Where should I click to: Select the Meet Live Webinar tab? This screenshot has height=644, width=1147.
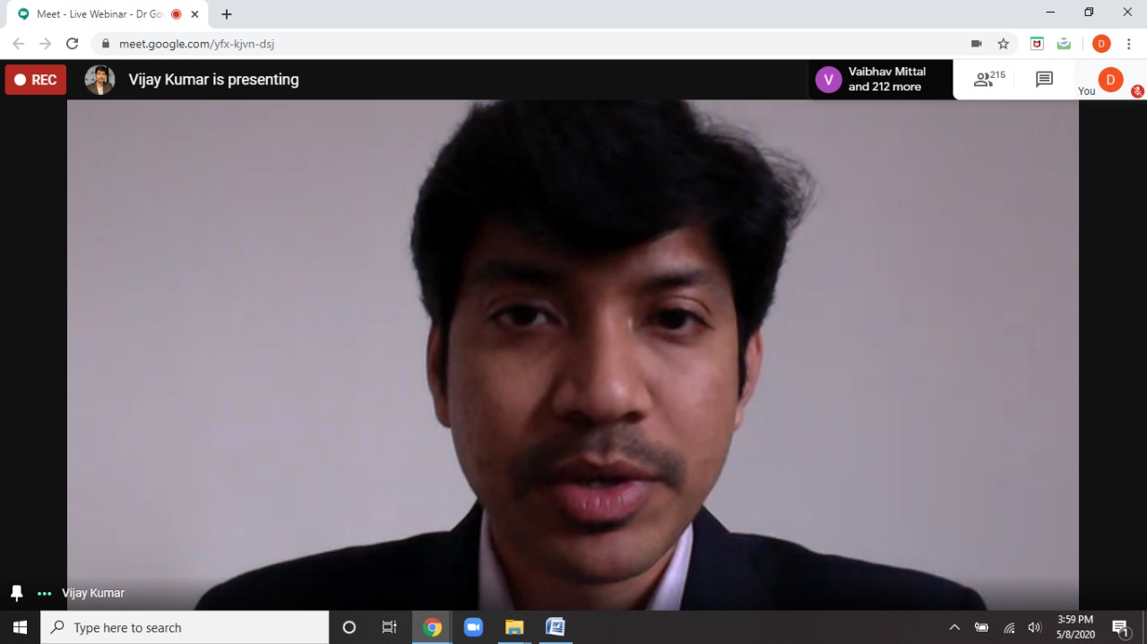99,14
